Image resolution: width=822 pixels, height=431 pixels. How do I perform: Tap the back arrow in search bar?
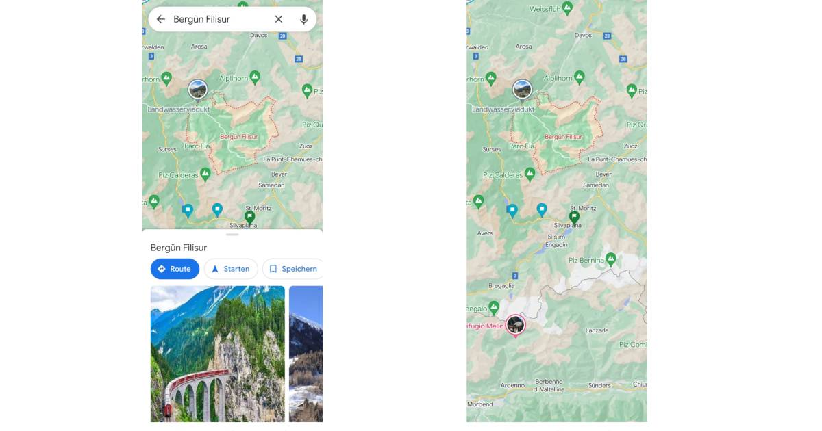click(x=161, y=19)
